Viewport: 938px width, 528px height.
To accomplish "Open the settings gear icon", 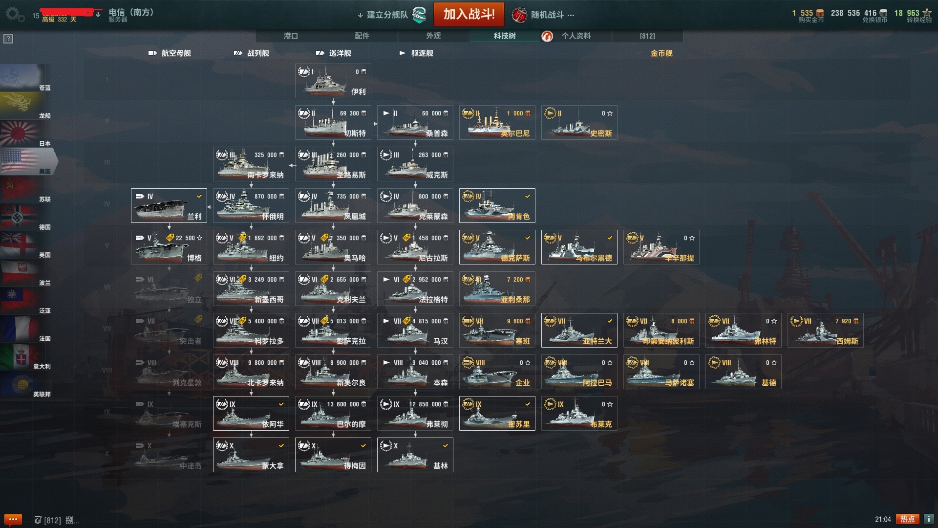I will 14,14.
